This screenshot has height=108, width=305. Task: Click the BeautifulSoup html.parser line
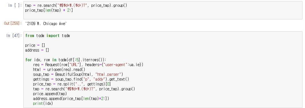(78, 74)
